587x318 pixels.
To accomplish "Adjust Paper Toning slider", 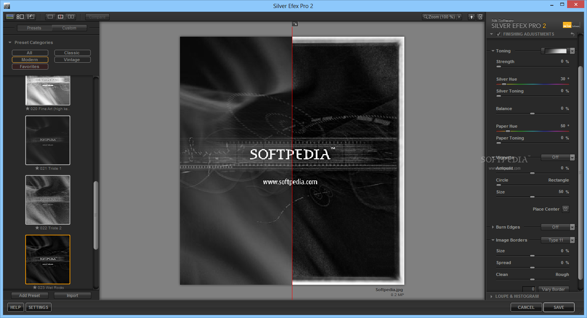I will pyautogui.click(x=532, y=143).
